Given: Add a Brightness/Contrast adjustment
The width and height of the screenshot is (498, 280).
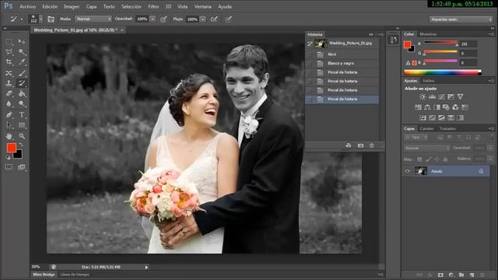Looking at the screenshot, I should (x=422, y=96).
